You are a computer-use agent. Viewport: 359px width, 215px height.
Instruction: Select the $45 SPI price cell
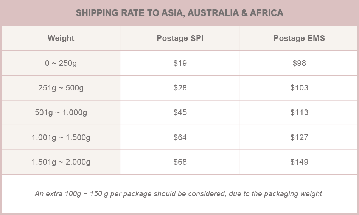[x=180, y=112]
